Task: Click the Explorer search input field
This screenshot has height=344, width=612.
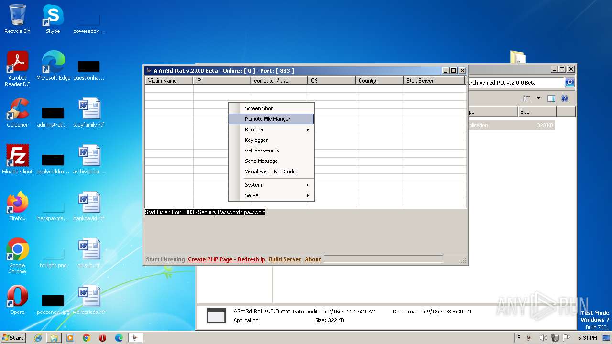Action: pos(516,83)
